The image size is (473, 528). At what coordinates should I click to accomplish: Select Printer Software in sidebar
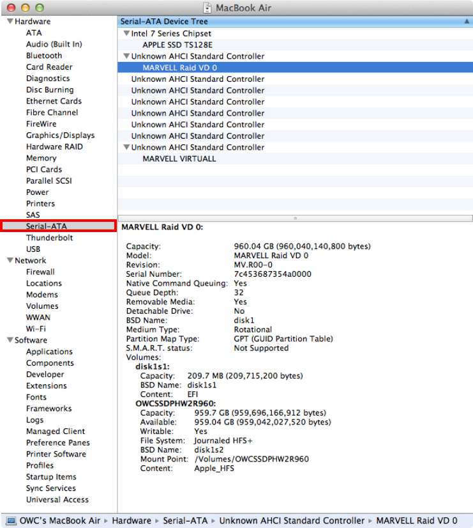coord(56,454)
